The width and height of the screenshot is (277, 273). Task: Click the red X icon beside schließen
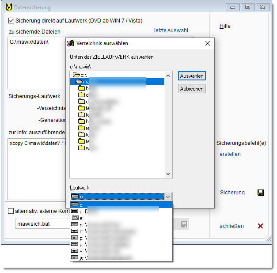coord(261,226)
